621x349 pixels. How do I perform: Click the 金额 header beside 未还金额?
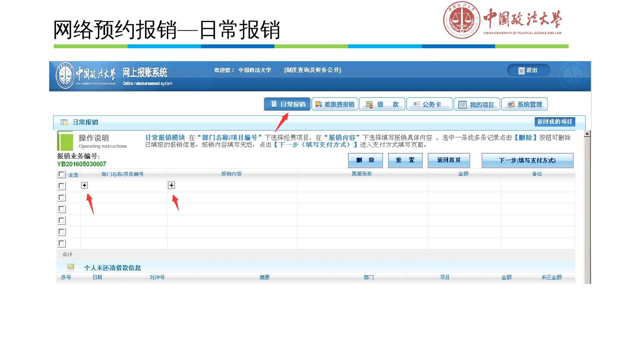[x=506, y=277]
